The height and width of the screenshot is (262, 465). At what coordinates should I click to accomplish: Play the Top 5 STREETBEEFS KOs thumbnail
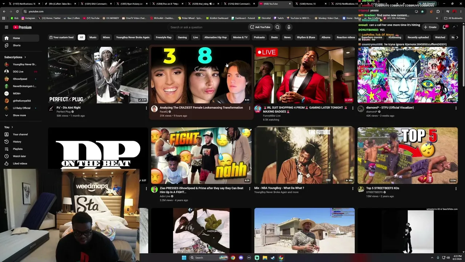coord(408,156)
